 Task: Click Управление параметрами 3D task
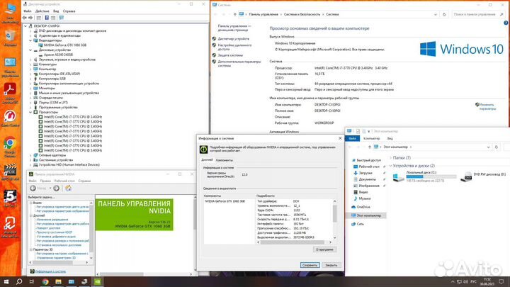56,258
